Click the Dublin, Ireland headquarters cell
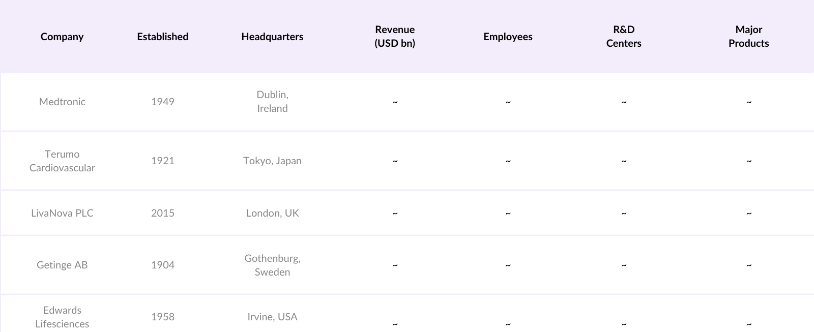The width and height of the screenshot is (814, 332). coord(272,102)
